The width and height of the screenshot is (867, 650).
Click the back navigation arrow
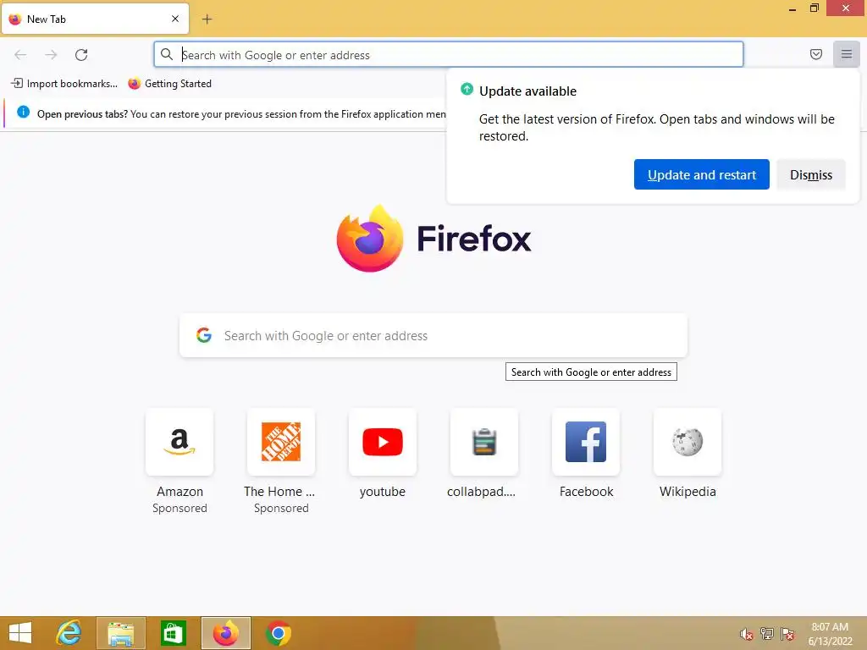tap(20, 55)
